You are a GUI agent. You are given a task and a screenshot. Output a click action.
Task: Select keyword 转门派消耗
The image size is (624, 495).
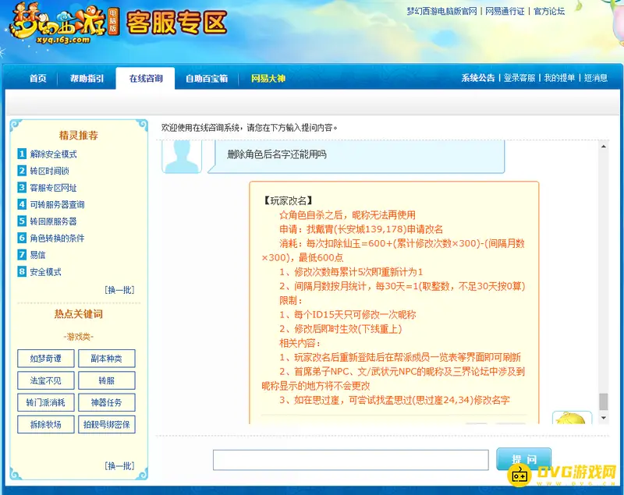click(x=46, y=402)
